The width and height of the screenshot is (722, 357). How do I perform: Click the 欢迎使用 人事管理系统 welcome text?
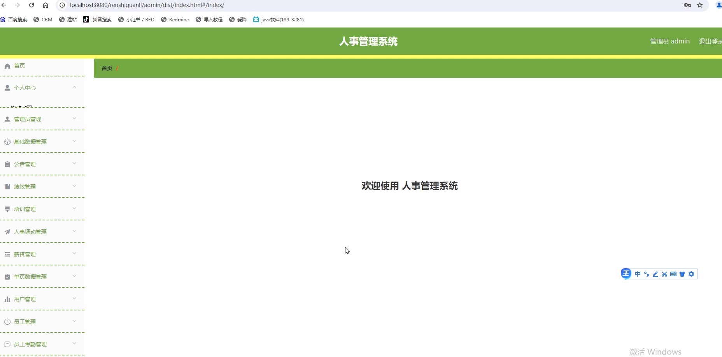pyautogui.click(x=410, y=186)
